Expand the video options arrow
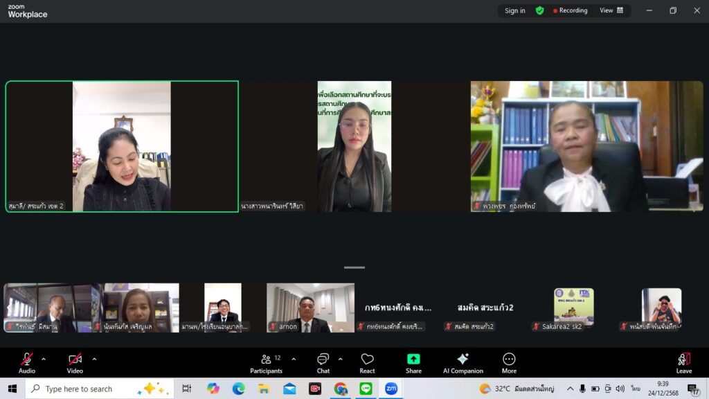This screenshot has height=399, width=709. point(94,359)
